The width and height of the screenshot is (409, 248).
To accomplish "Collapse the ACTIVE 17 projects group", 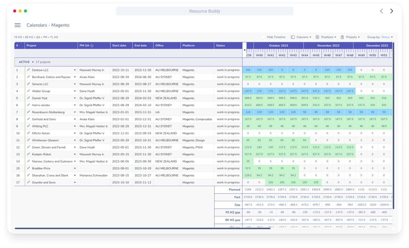I will click(x=24, y=62).
